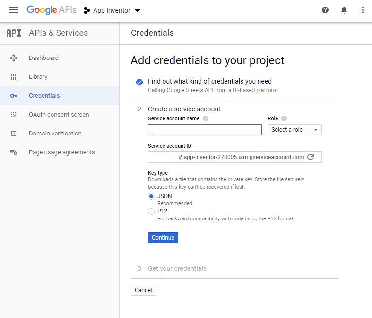Viewport: 372px width, 318px height.
Task: Click the Cancel button
Action: tap(143, 290)
